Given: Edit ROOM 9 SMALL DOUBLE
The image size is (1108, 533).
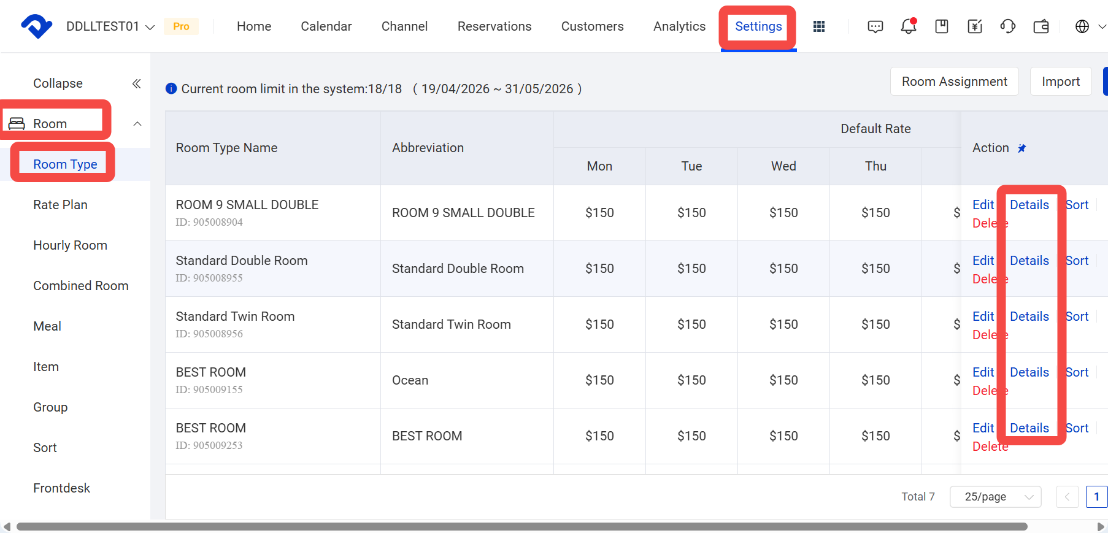Looking at the screenshot, I should (x=983, y=205).
